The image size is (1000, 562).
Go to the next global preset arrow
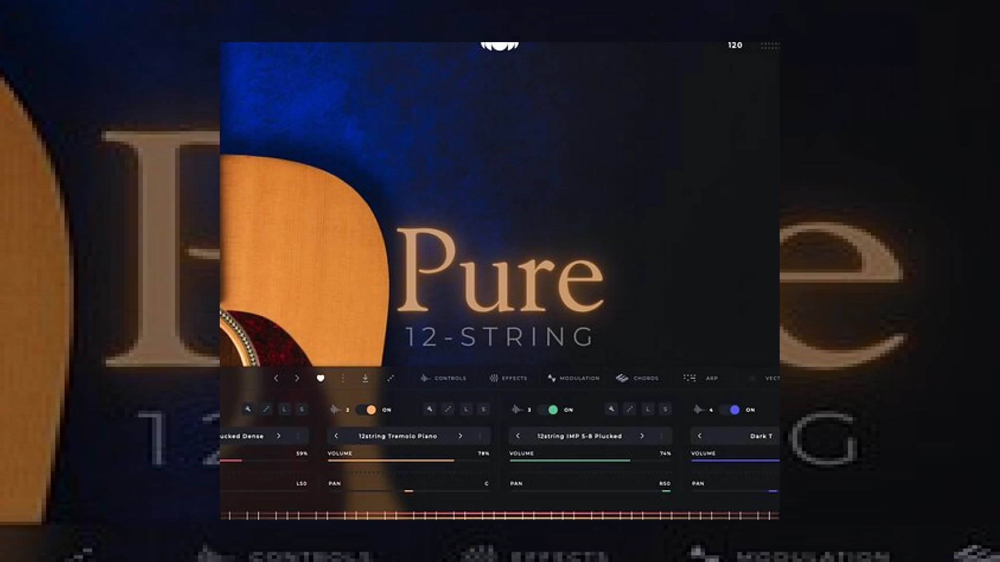297,378
